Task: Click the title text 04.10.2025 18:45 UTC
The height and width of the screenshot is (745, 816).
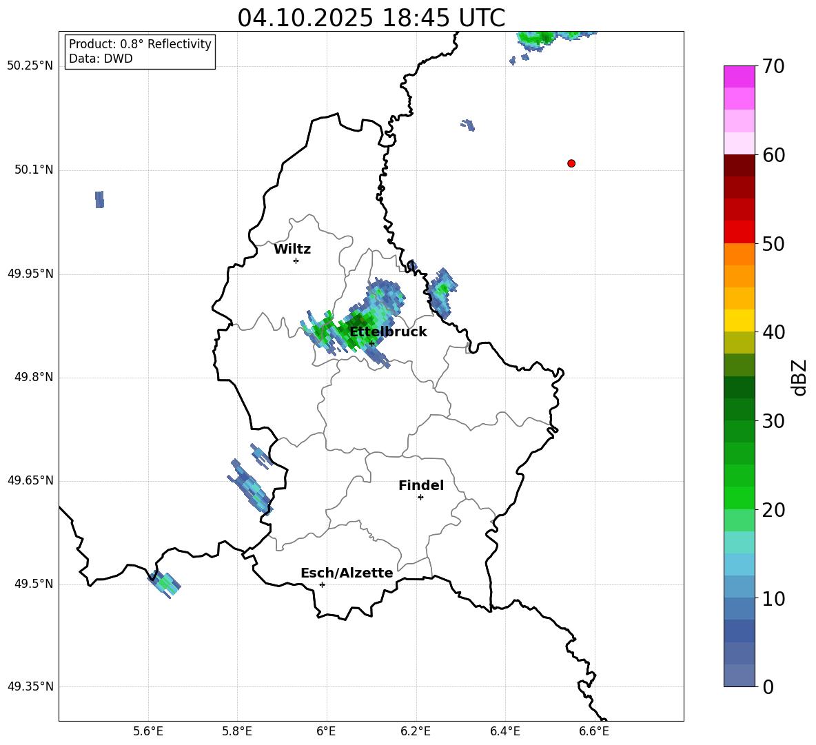Action: (x=371, y=18)
